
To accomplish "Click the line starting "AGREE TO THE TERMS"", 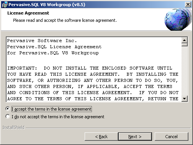I will point(93,99).
